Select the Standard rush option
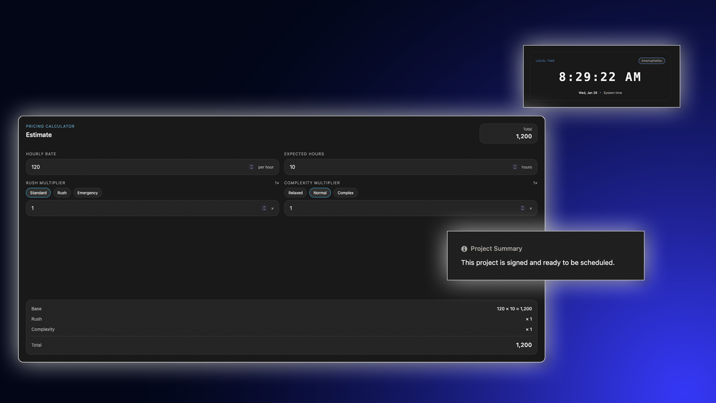Screen dimensions: 716x403 (x=38, y=193)
